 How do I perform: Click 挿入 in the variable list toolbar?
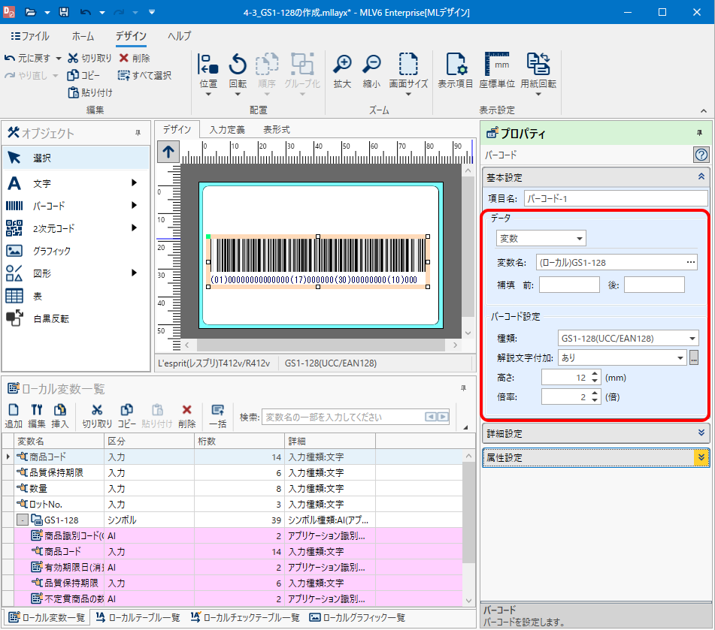point(59,416)
